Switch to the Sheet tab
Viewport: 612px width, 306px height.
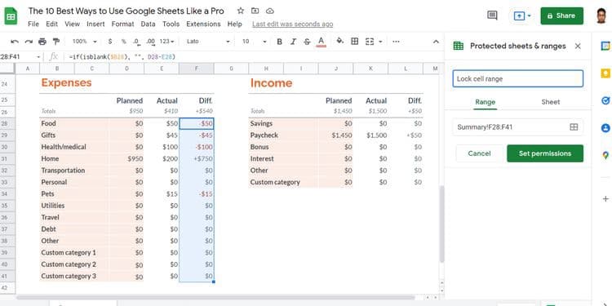tap(550, 102)
